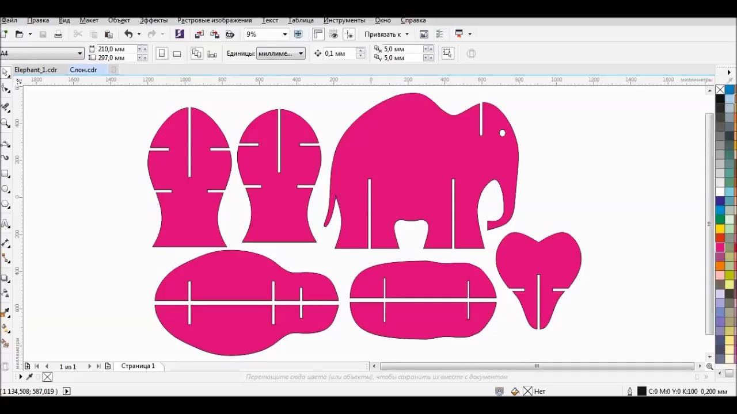
Task: Click the Full-screen preview icon
Action: point(298,34)
